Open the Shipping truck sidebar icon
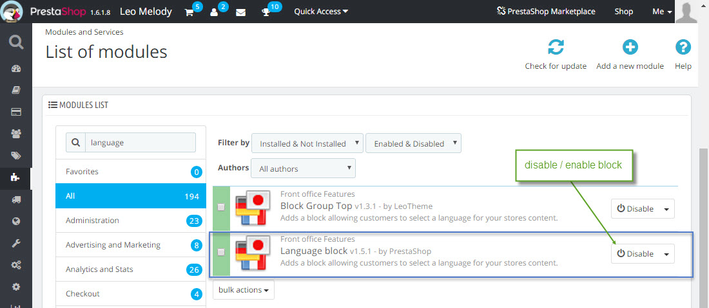The width and height of the screenshot is (709, 308). coord(16,199)
